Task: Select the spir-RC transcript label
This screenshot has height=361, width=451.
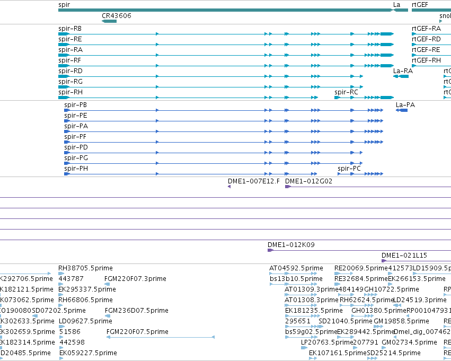Action: pyautogui.click(x=346, y=92)
